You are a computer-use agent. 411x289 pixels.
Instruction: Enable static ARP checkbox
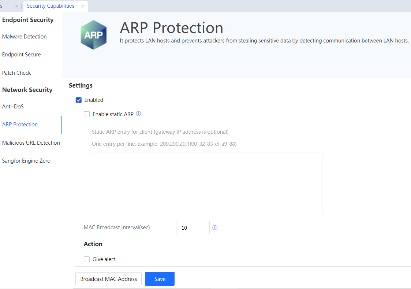tap(87, 114)
